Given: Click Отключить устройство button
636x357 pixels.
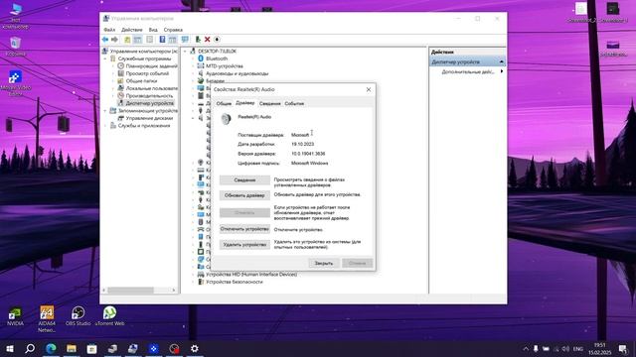Looking at the screenshot, I should click(244, 229).
